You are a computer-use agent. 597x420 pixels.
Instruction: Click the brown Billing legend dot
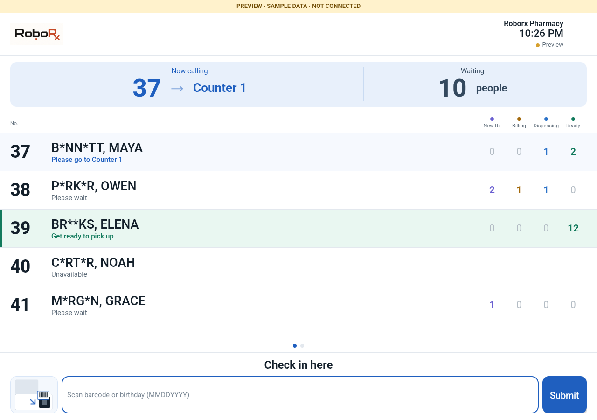click(519, 119)
